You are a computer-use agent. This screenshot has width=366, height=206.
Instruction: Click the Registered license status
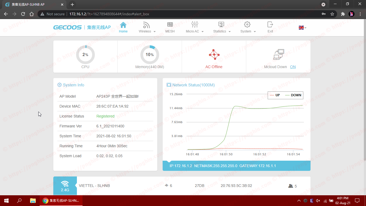coord(105,116)
